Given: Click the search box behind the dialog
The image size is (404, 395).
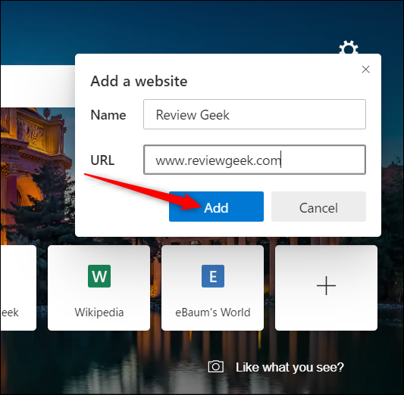Looking at the screenshot, I should [x=38, y=86].
